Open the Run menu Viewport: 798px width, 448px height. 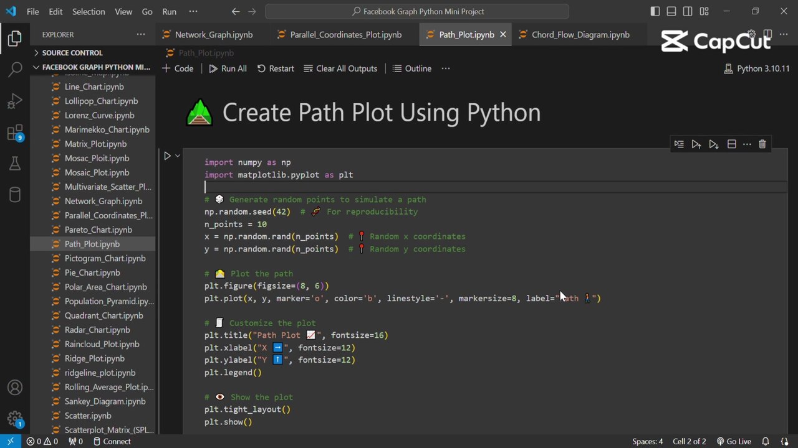(169, 11)
